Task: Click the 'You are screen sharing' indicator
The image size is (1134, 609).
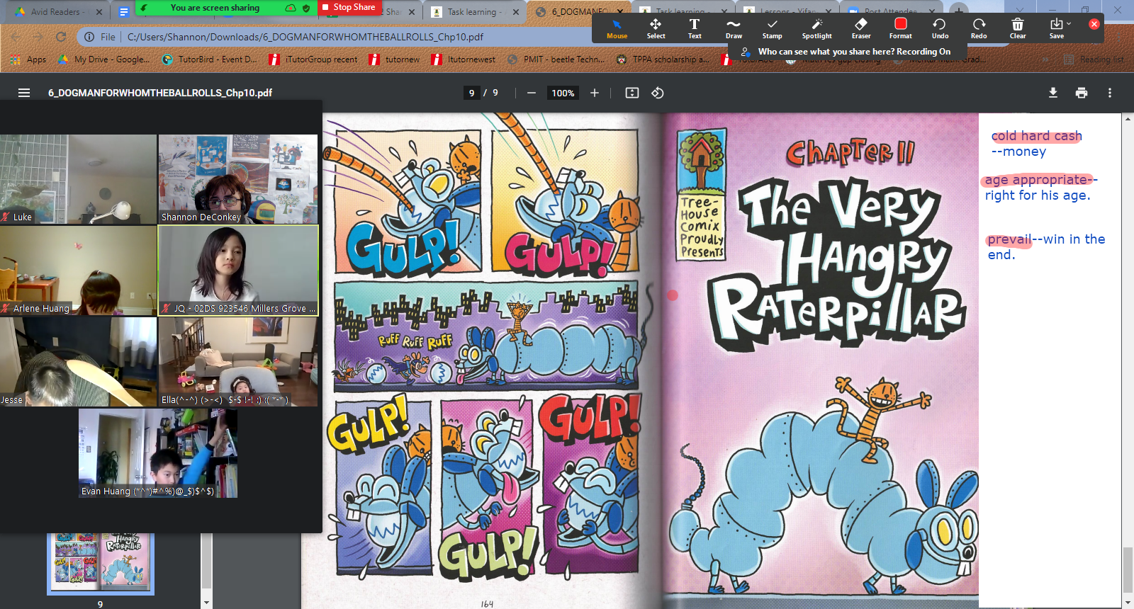Action: pos(215,8)
